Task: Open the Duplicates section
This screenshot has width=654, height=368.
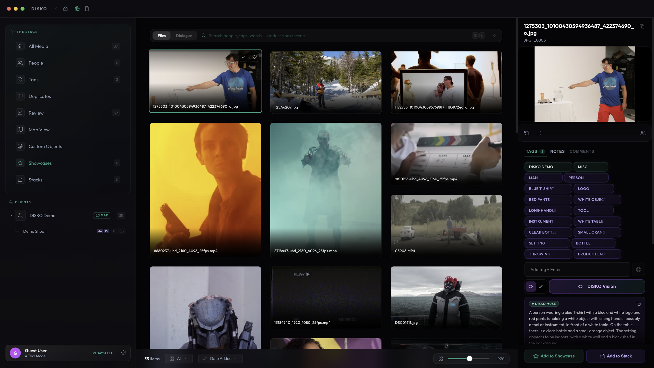Action: click(68, 96)
